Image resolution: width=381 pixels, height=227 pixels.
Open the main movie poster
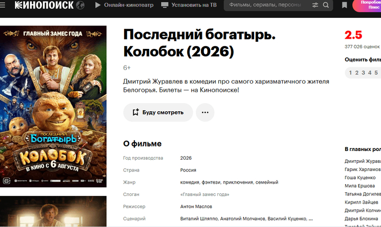(53, 106)
